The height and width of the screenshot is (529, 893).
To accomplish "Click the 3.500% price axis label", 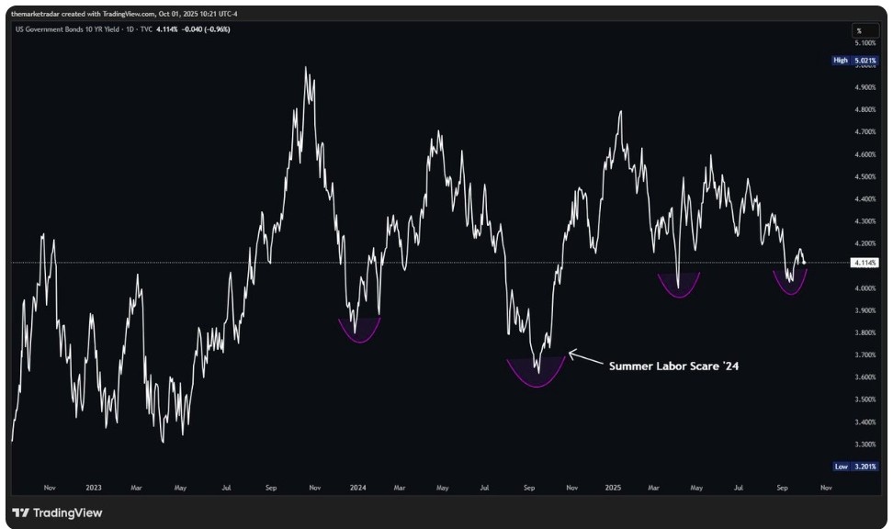I will coord(865,400).
